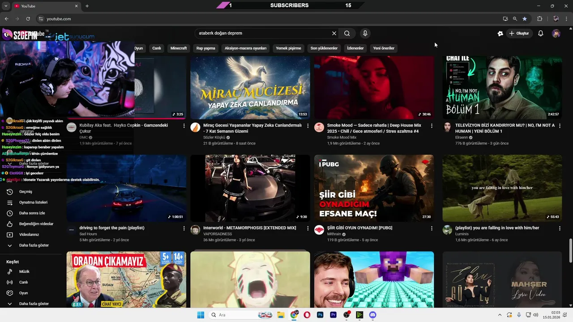Open Premiere Pro from the taskbar

(x=333, y=315)
